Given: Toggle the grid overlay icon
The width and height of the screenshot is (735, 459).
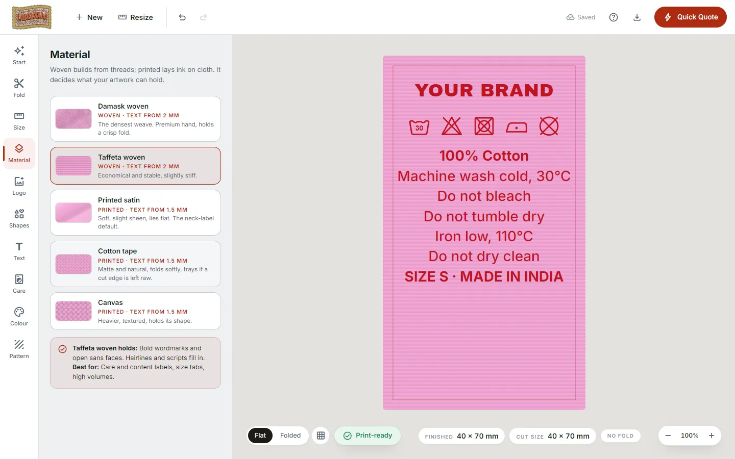Looking at the screenshot, I should [321, 436].
